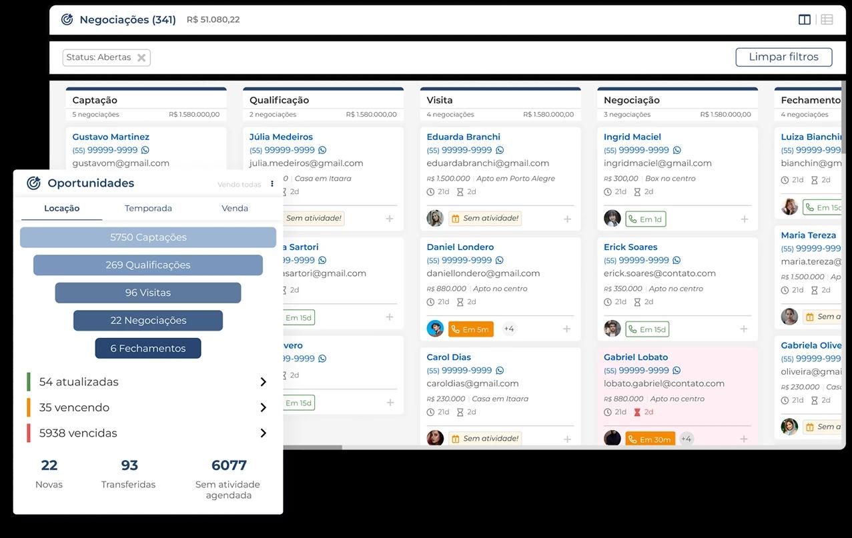
Task: Click Sem atividade badge on Carol Dias card
Action: (485, 438)
